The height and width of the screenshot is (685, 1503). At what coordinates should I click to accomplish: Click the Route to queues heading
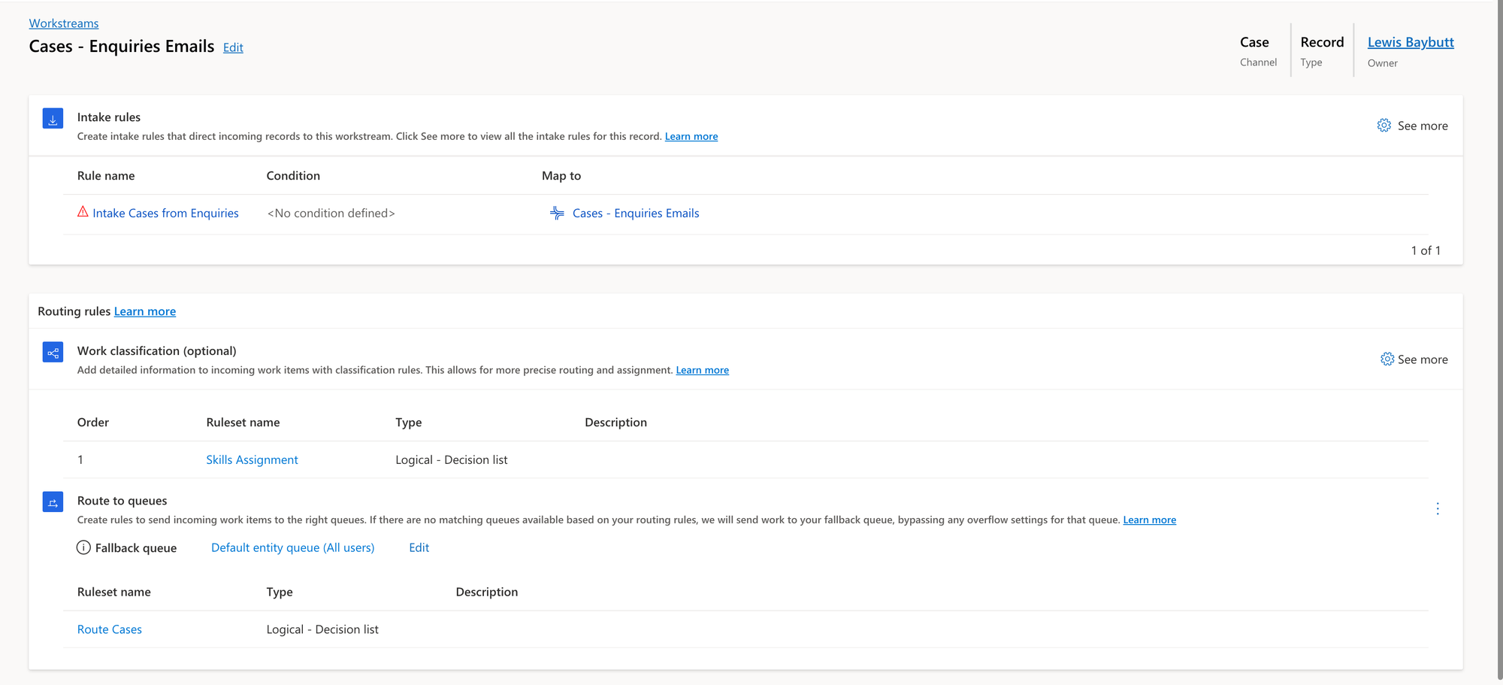coord(122,501)
